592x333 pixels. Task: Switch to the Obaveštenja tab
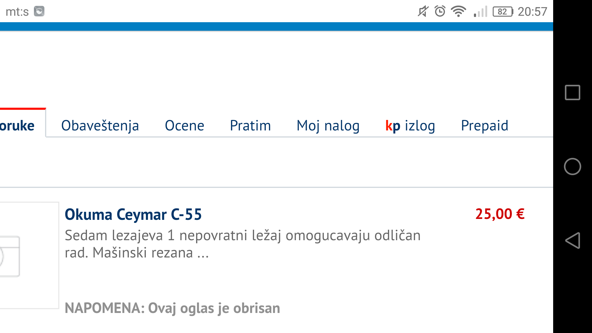pos(100,126)
